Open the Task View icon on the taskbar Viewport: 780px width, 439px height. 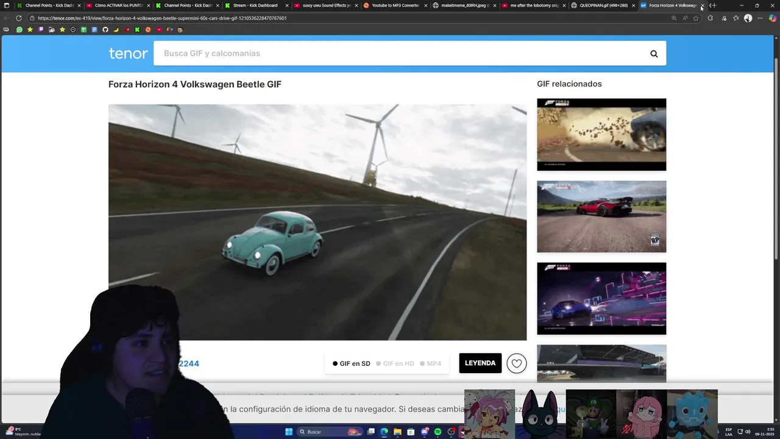coord(370,432)
